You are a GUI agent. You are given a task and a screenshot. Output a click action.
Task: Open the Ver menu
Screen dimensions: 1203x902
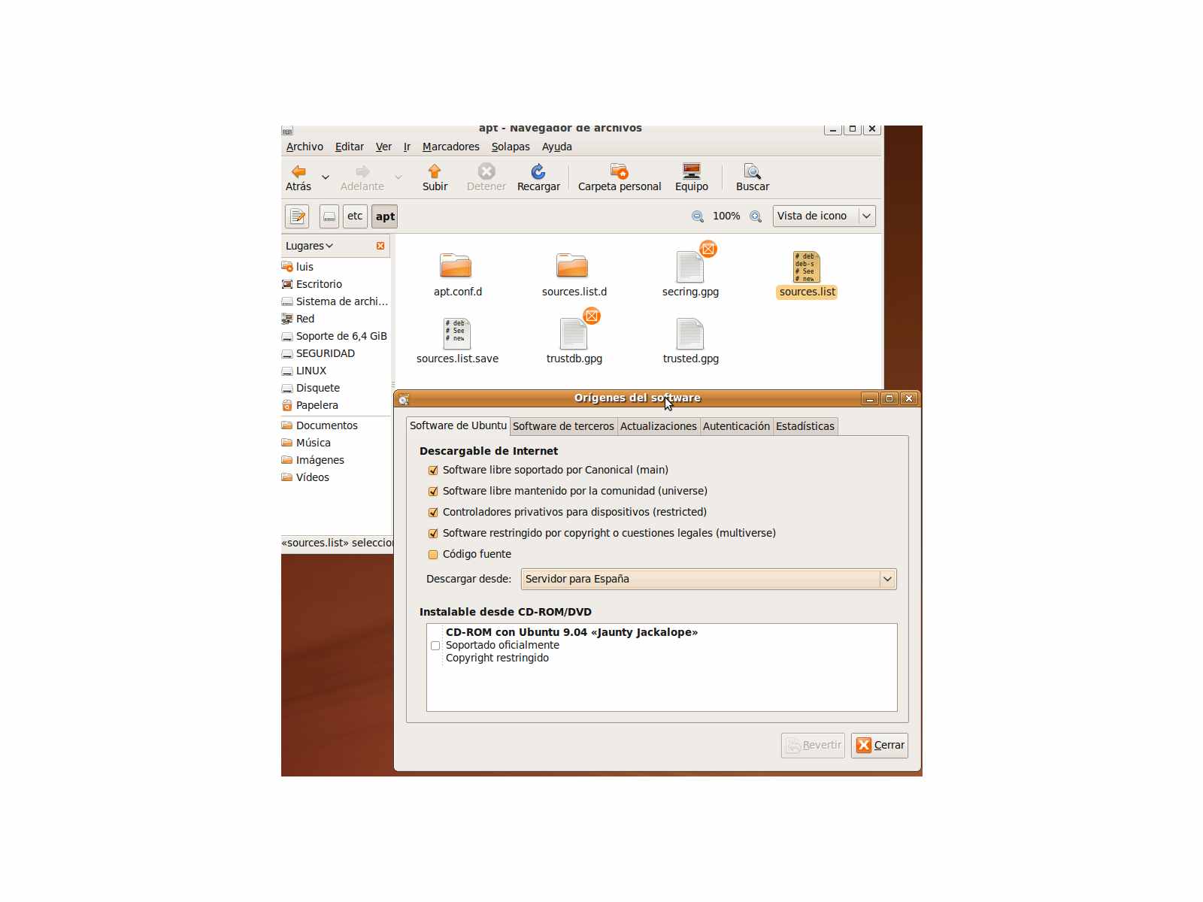[383, 147]
